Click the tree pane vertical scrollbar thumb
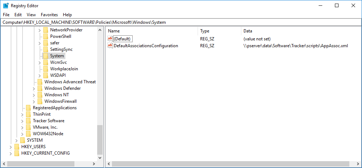362x168 pixels. [100, 140]
